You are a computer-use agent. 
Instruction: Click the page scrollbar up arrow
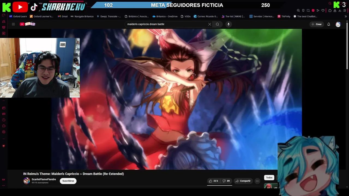tap(347, 22)
